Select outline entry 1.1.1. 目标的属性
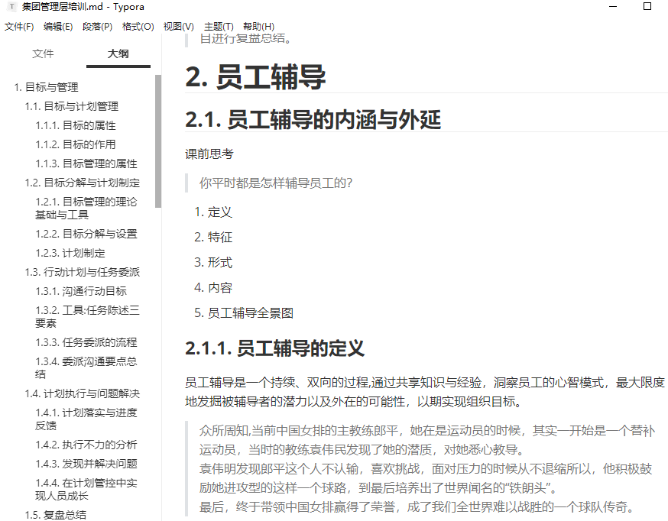Image resolution: width=668 pixels, height=521 pixels. click(x=76, y=125)
